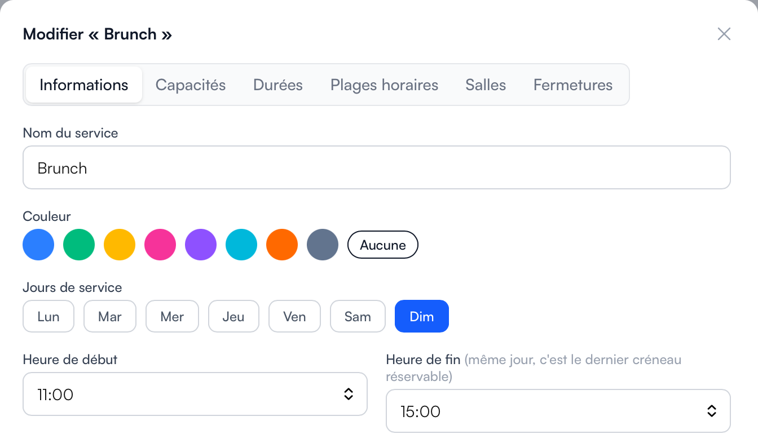Switch to the Capacités tab

pyautogui.click(x=191, y=85)
